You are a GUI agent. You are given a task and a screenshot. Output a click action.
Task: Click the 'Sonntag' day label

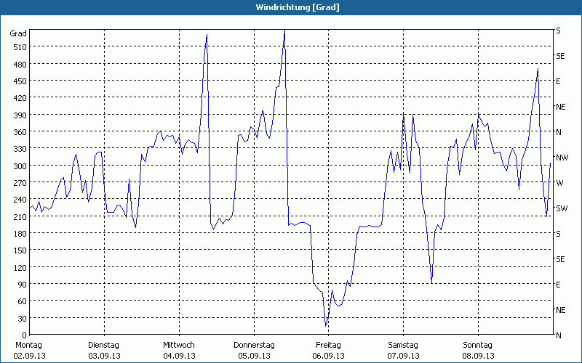point(478,346)
